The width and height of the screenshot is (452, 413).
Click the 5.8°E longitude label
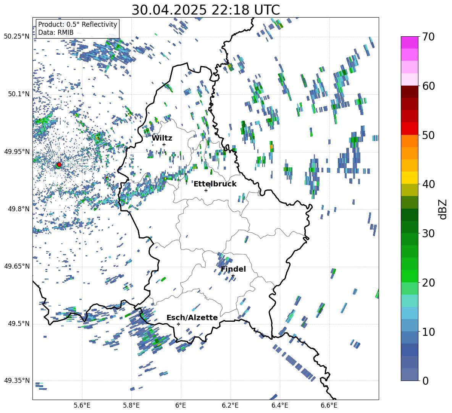click(131, 405)
